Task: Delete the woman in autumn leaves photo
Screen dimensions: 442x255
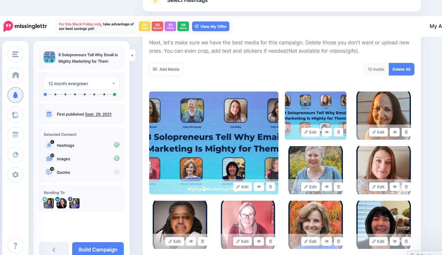Action: [x=338, y=242]
